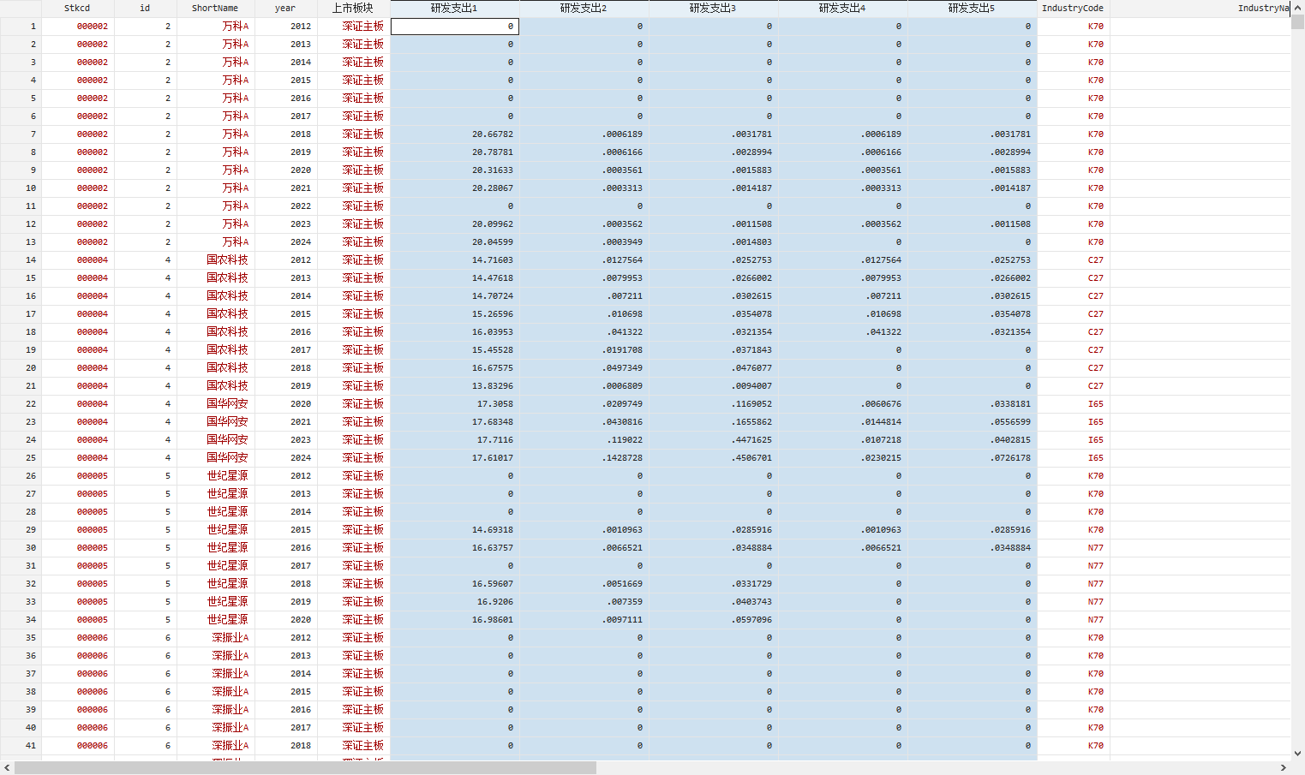The width and height of the screenshot is (1305, 775).
Task: Click the scroll-down arrow on vertical scrollbar
Action: [x=1297, y=754]
